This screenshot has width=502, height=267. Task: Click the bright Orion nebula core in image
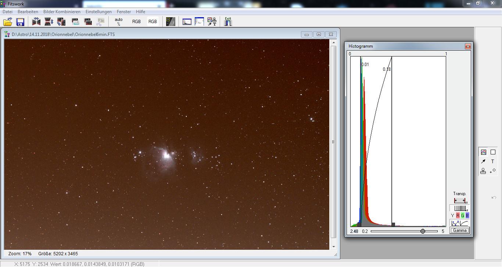pos(166,155)
